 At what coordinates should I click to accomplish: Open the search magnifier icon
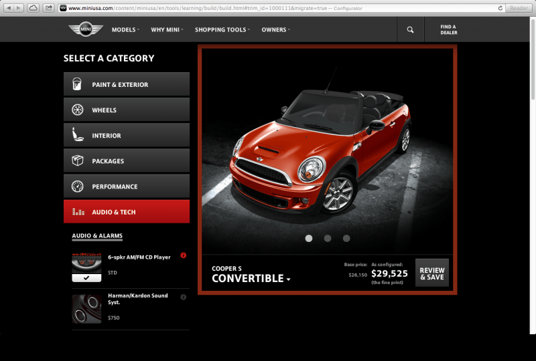click(x=410, y=29)
